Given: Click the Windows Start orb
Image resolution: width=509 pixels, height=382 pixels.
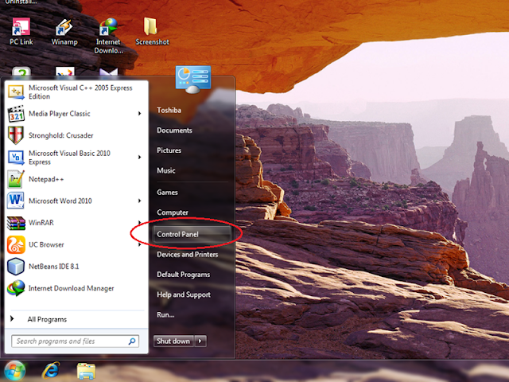Looking at the screenshot, I should [x=14, y=371].
